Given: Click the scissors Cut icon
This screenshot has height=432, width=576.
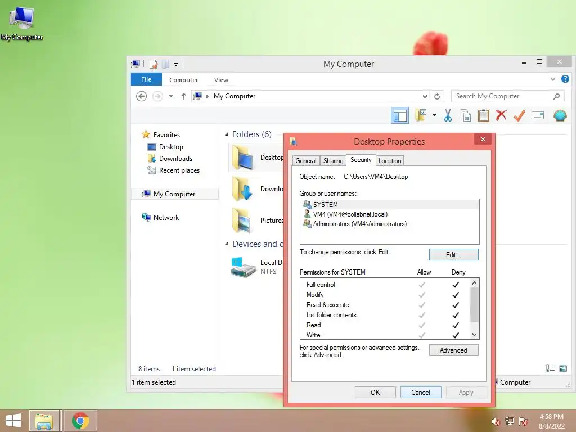Looking at the screenshot, I should coord(448,115).
